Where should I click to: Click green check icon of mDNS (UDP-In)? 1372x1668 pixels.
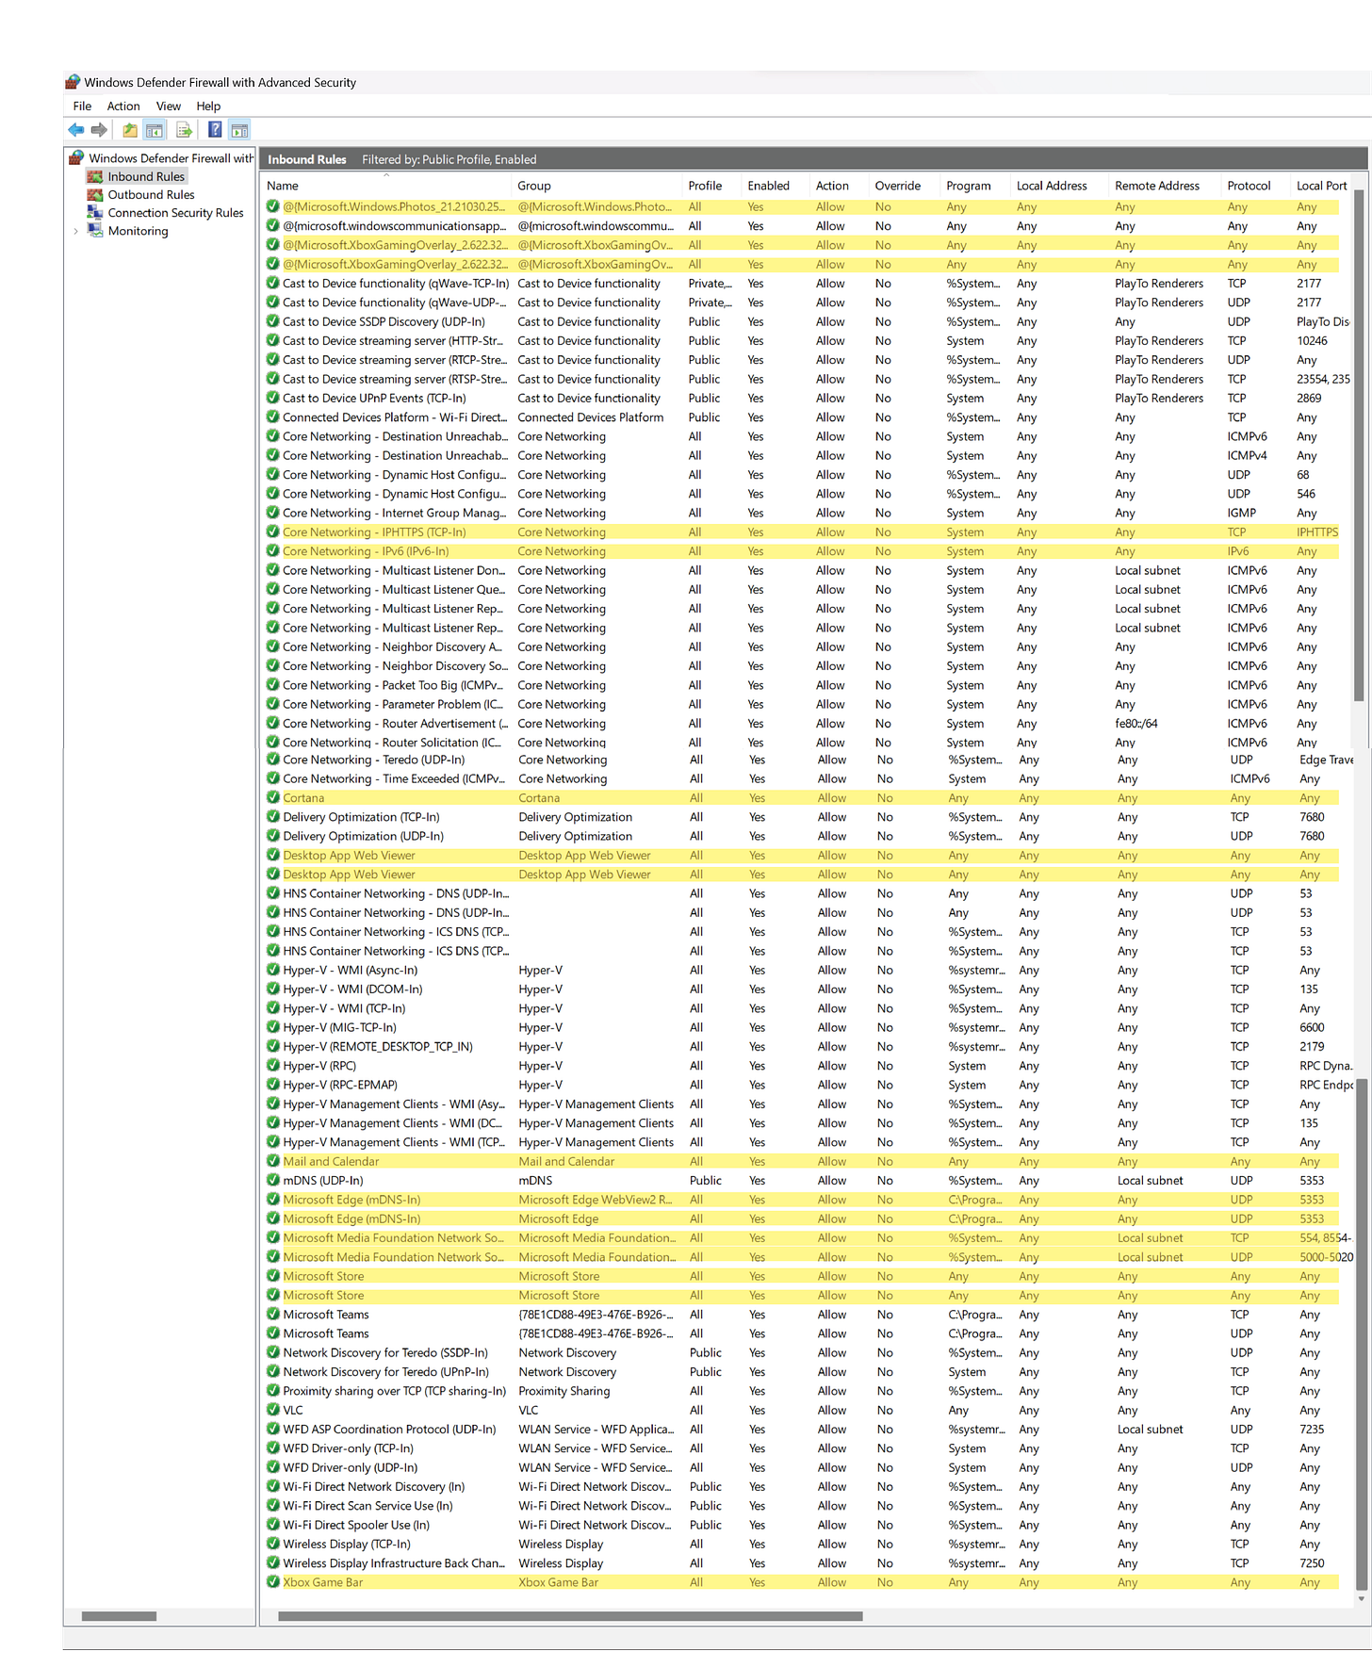pyautogui.click(x=273, y=1181)
